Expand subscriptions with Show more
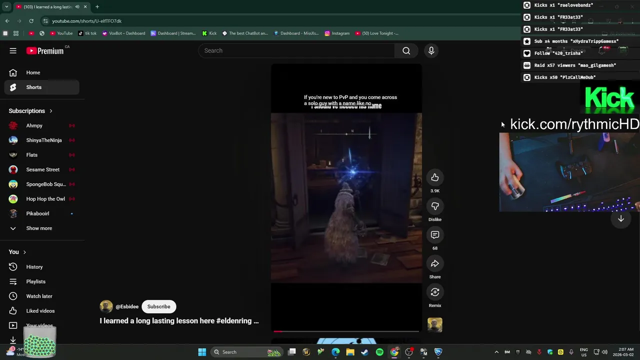The width and height of the screenshot is (640, 360). pos(42,228)
